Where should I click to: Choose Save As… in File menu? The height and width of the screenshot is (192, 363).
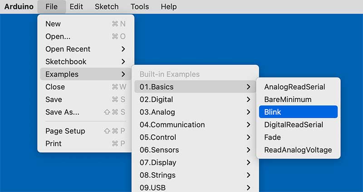click(86, 112)
